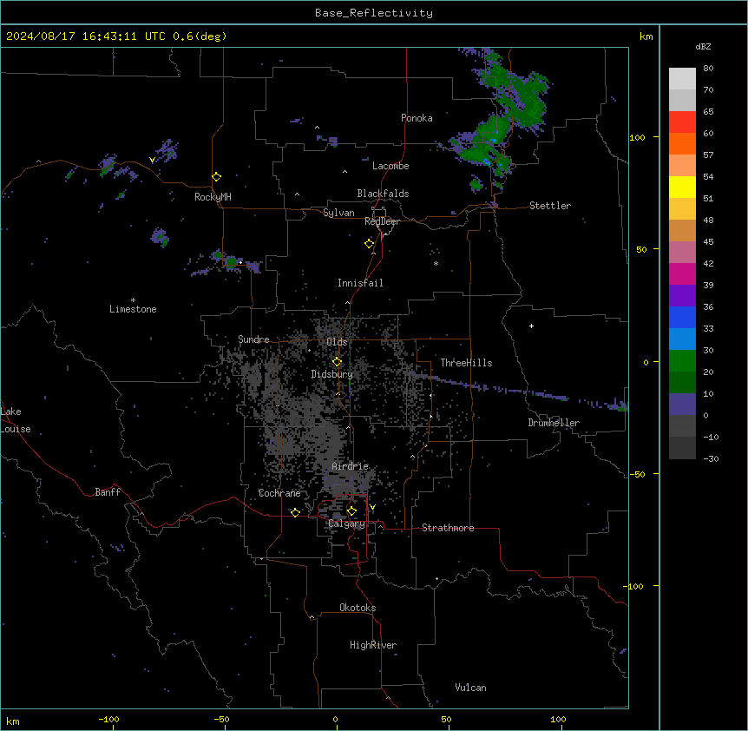Click the Sundre label

[253, 339]
